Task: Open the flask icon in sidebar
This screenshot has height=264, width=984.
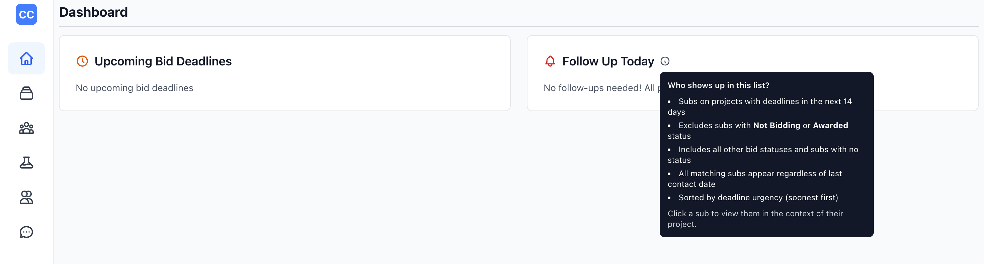Action: point(26,163)
